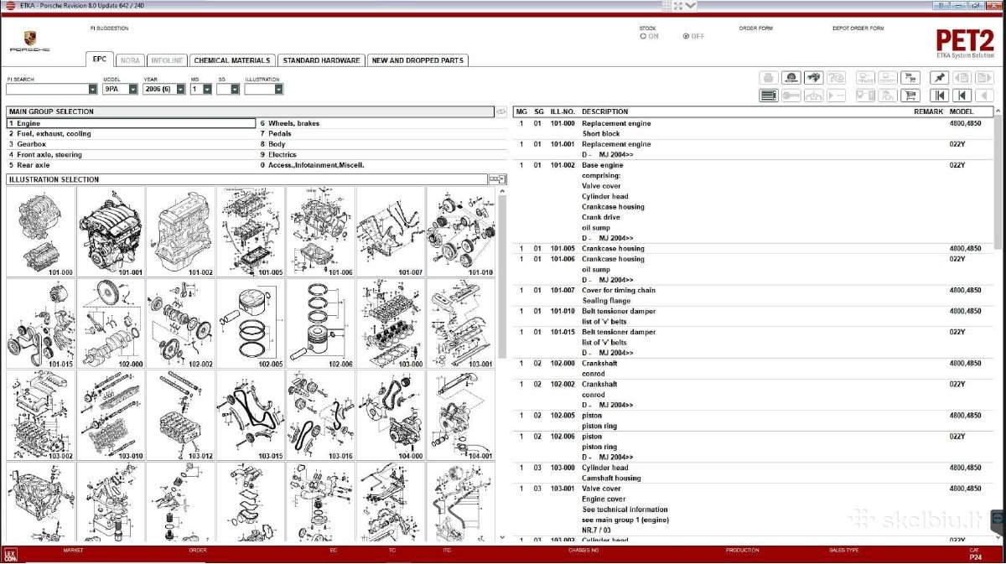The height and width of the screenshot is (564, 1006).
Task: Click the key icon in toolbar
Action: pos(791,95)
